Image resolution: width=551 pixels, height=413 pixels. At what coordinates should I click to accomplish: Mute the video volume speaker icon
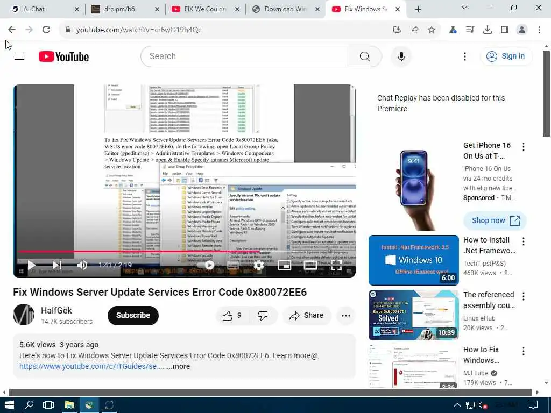click(x=82, y=265)
